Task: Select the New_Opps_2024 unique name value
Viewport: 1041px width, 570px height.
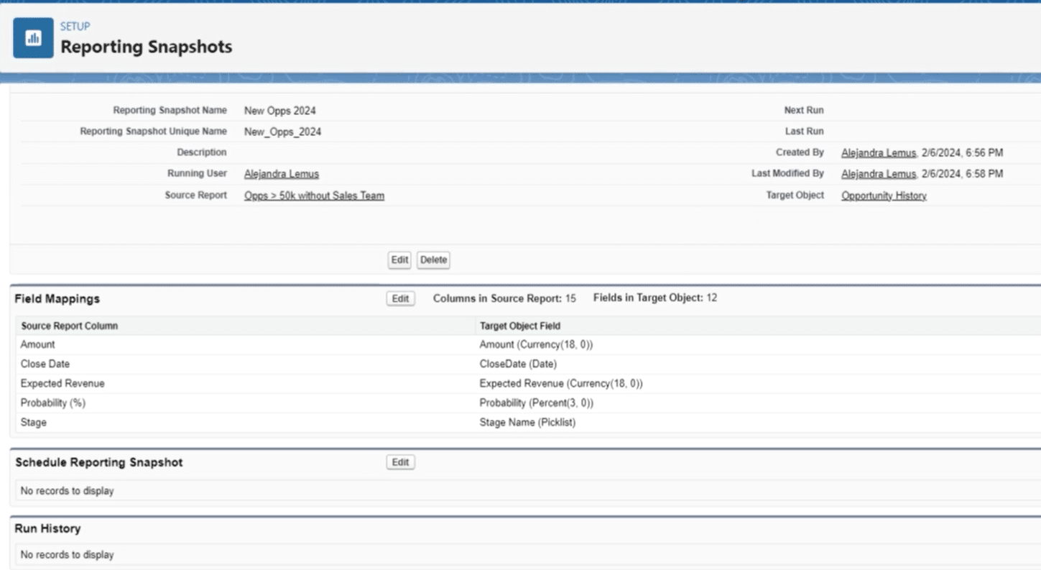Action: click(x=282, y=132)
